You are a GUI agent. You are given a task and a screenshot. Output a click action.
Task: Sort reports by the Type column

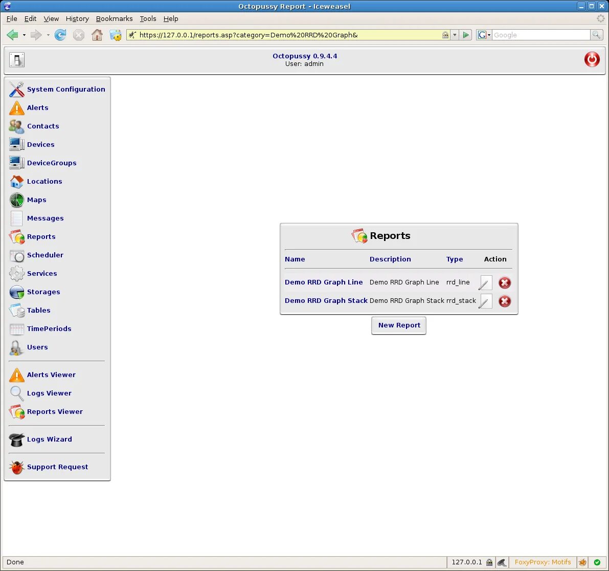tap(455, 259)
